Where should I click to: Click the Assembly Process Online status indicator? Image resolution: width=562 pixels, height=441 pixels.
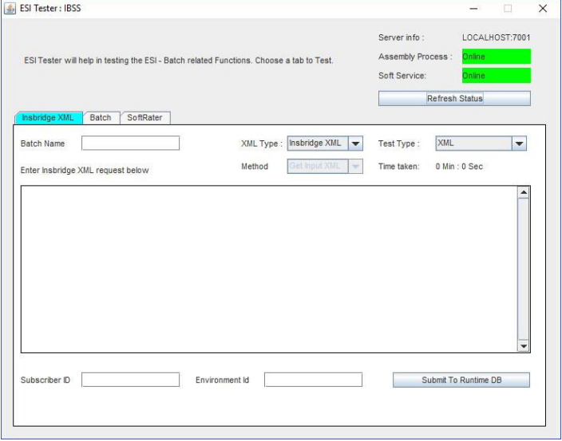(x=497, y=57)
